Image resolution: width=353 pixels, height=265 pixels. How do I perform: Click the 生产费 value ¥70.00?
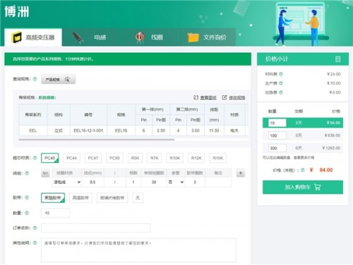(334, 83)
